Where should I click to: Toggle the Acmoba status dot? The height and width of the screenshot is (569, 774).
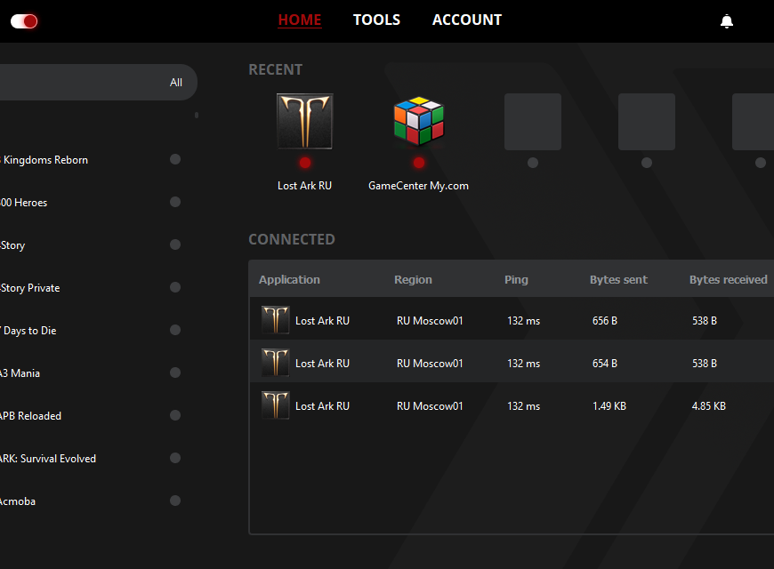(175, 501)
